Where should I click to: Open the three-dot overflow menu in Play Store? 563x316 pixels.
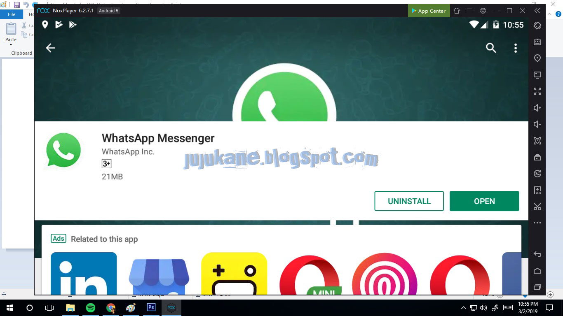click(x=515, y=48)
